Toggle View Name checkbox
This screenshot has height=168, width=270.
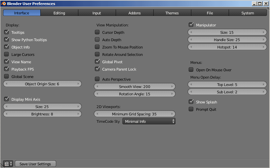[x=6, y=62]
